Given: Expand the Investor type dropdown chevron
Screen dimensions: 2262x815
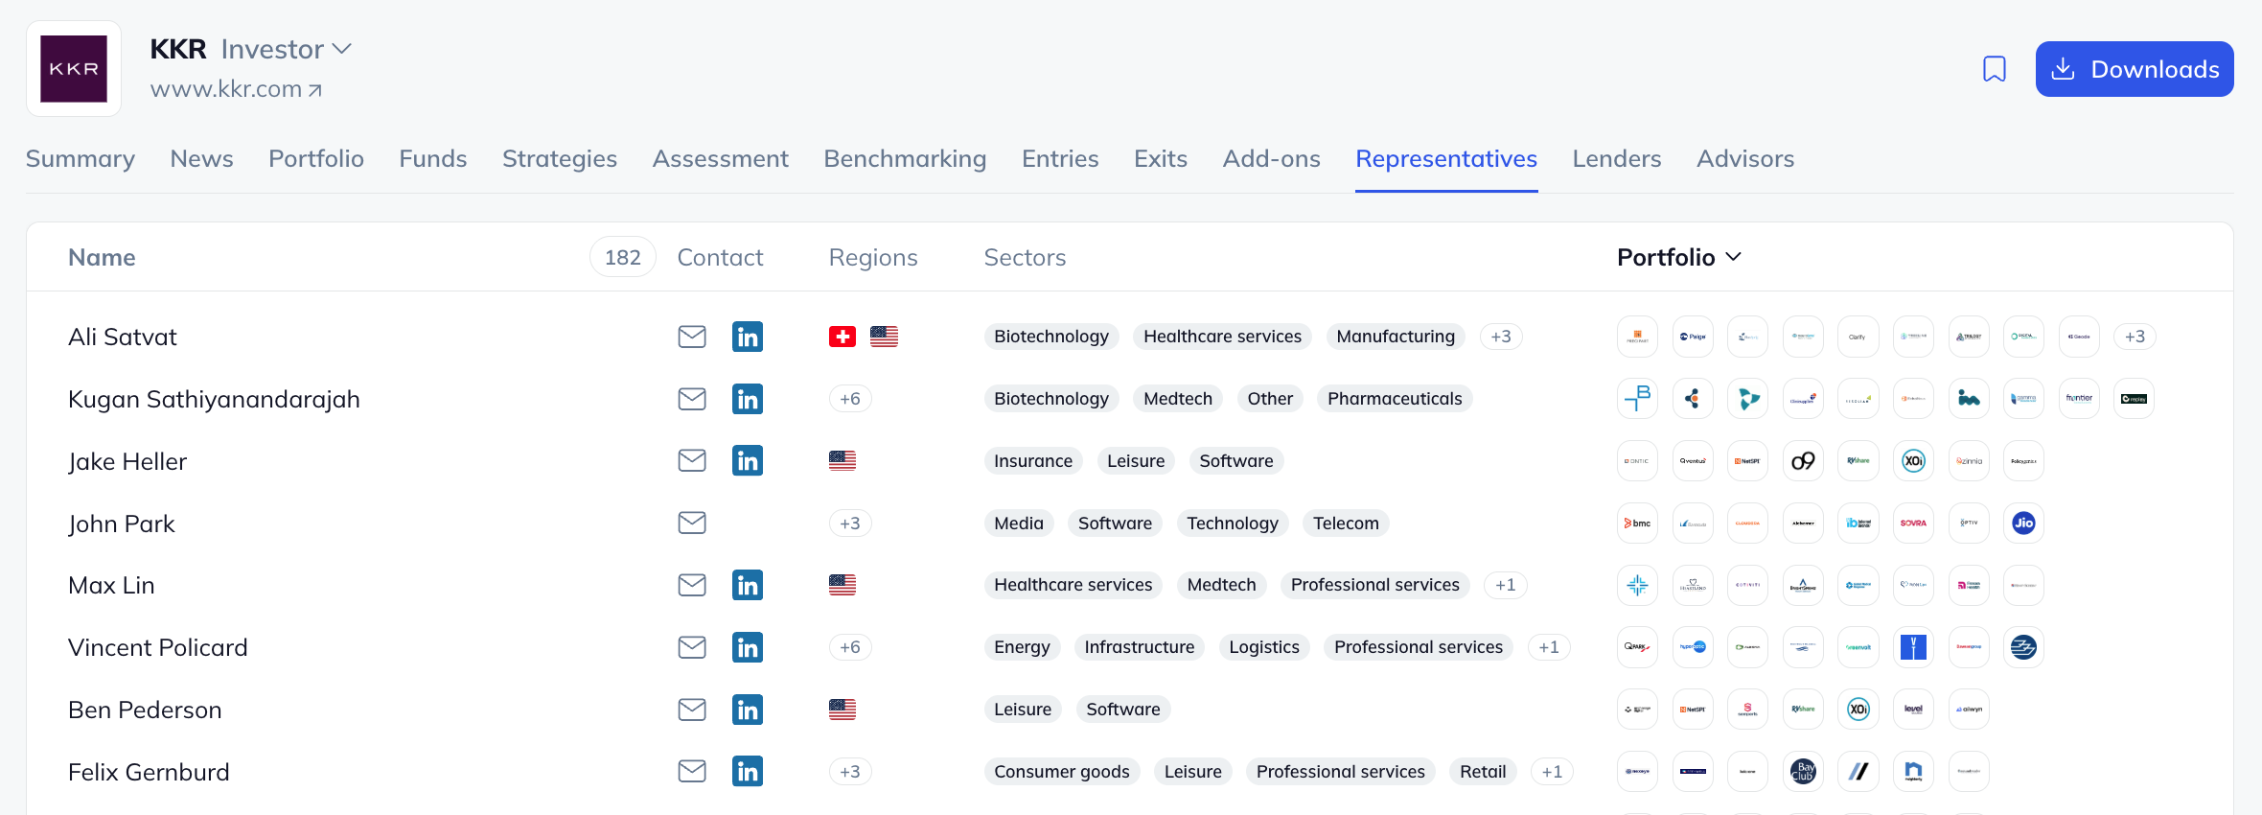Looking at the screenshot, I should point(341,49).
